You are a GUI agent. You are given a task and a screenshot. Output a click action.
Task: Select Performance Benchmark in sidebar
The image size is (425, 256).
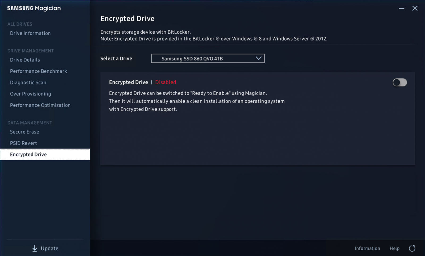pos(39,71)
